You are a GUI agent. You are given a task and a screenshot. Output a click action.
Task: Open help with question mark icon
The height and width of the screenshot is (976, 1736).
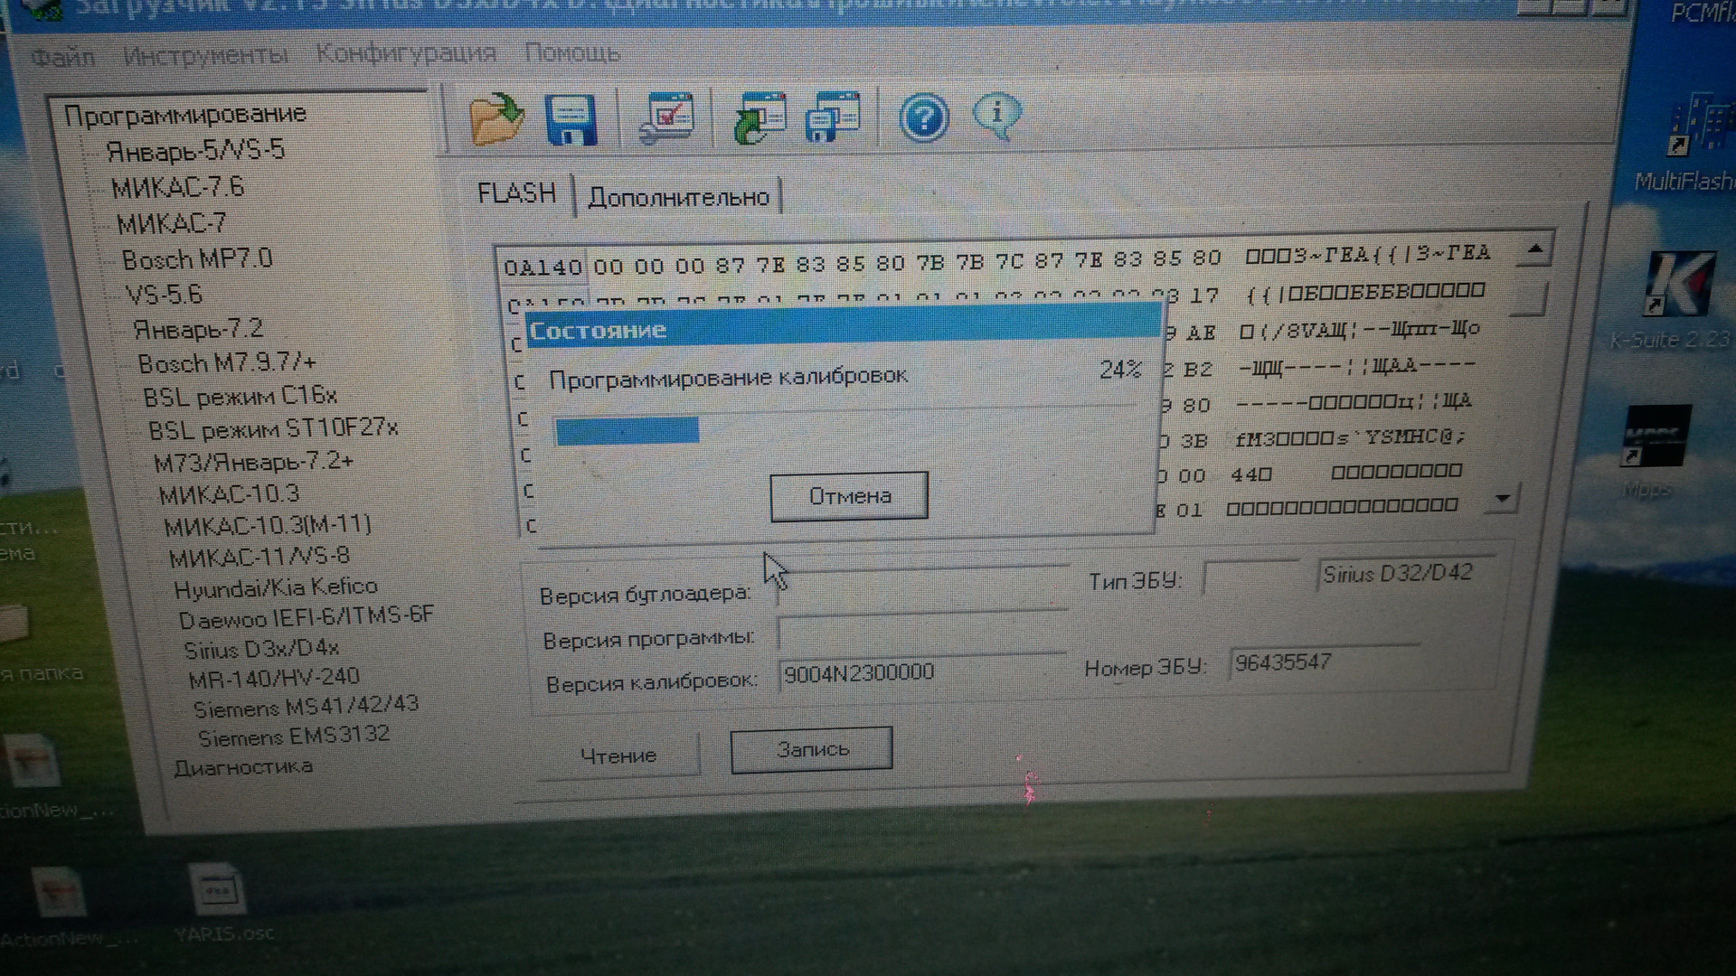(923, 117)
